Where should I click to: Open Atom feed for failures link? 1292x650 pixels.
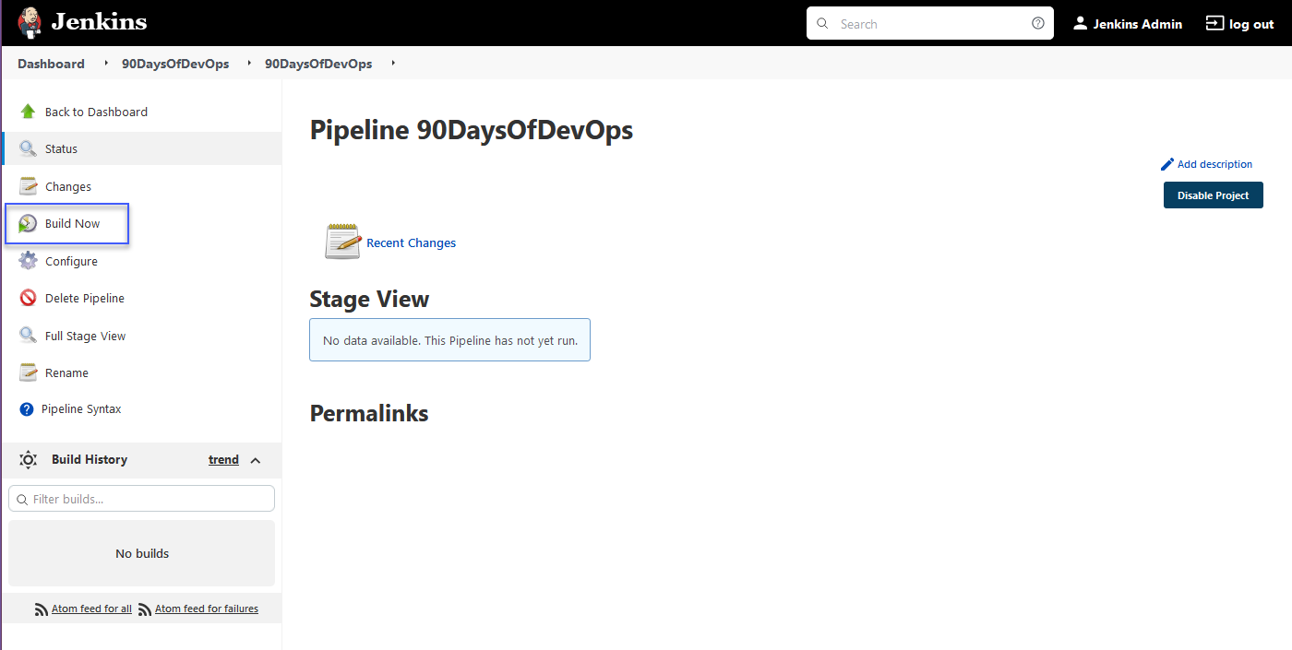(206, 609)
